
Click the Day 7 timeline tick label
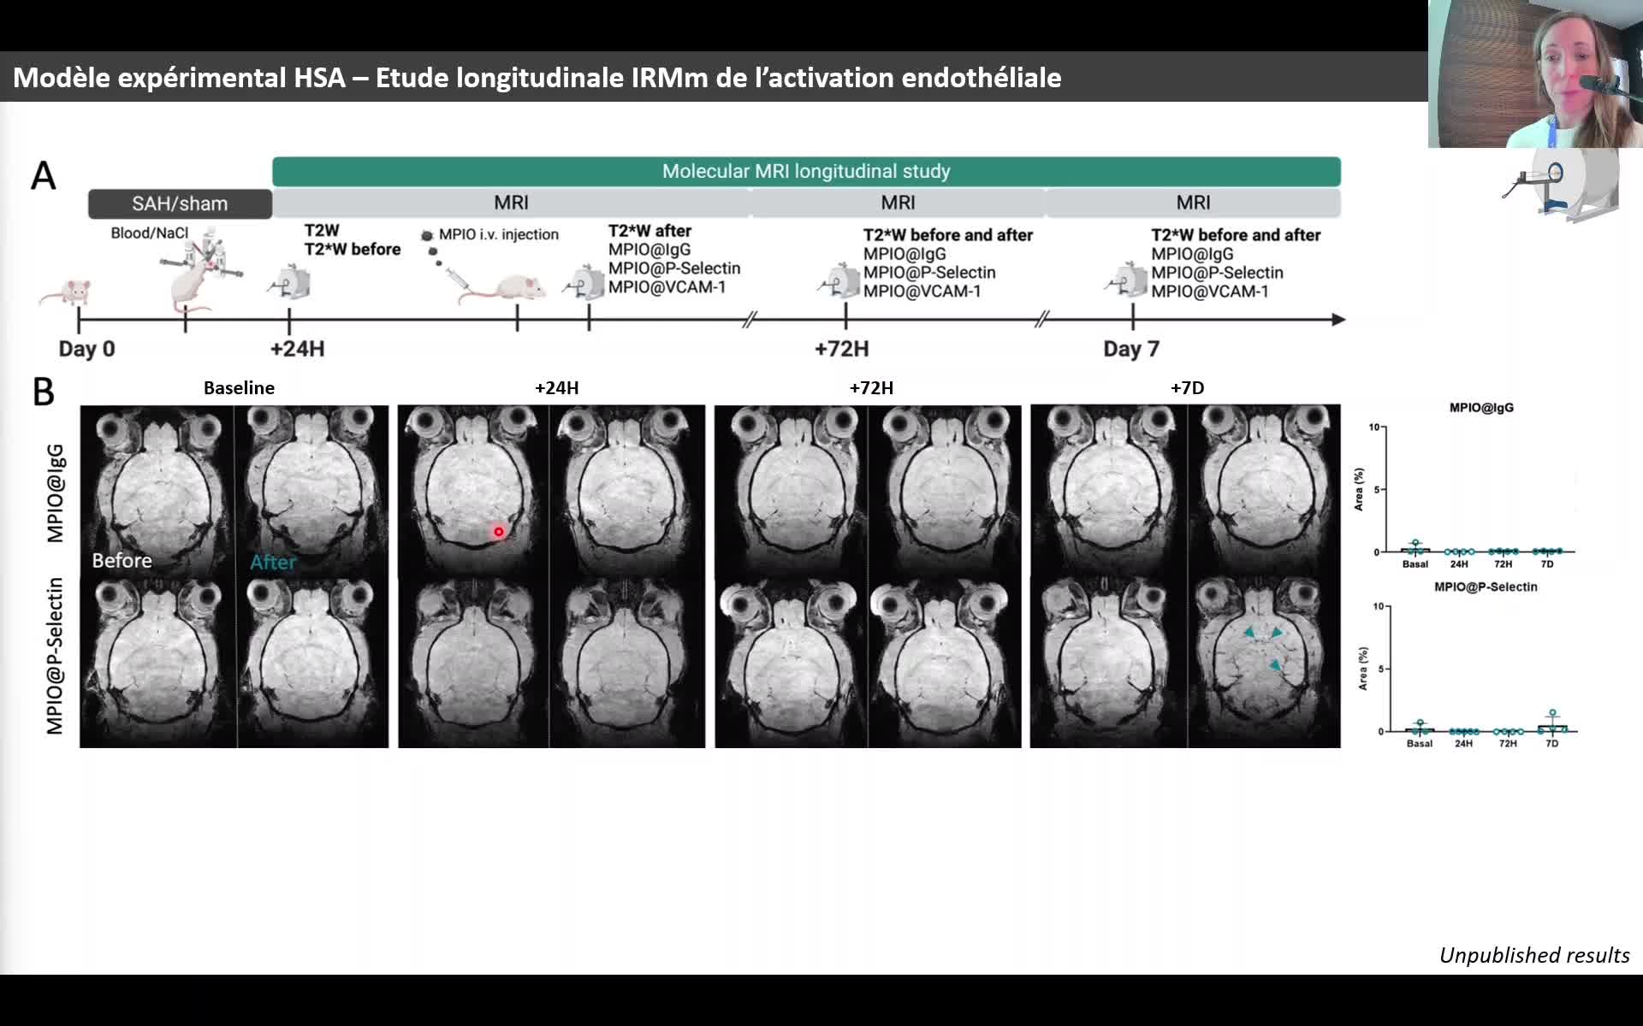[1130, 349]
